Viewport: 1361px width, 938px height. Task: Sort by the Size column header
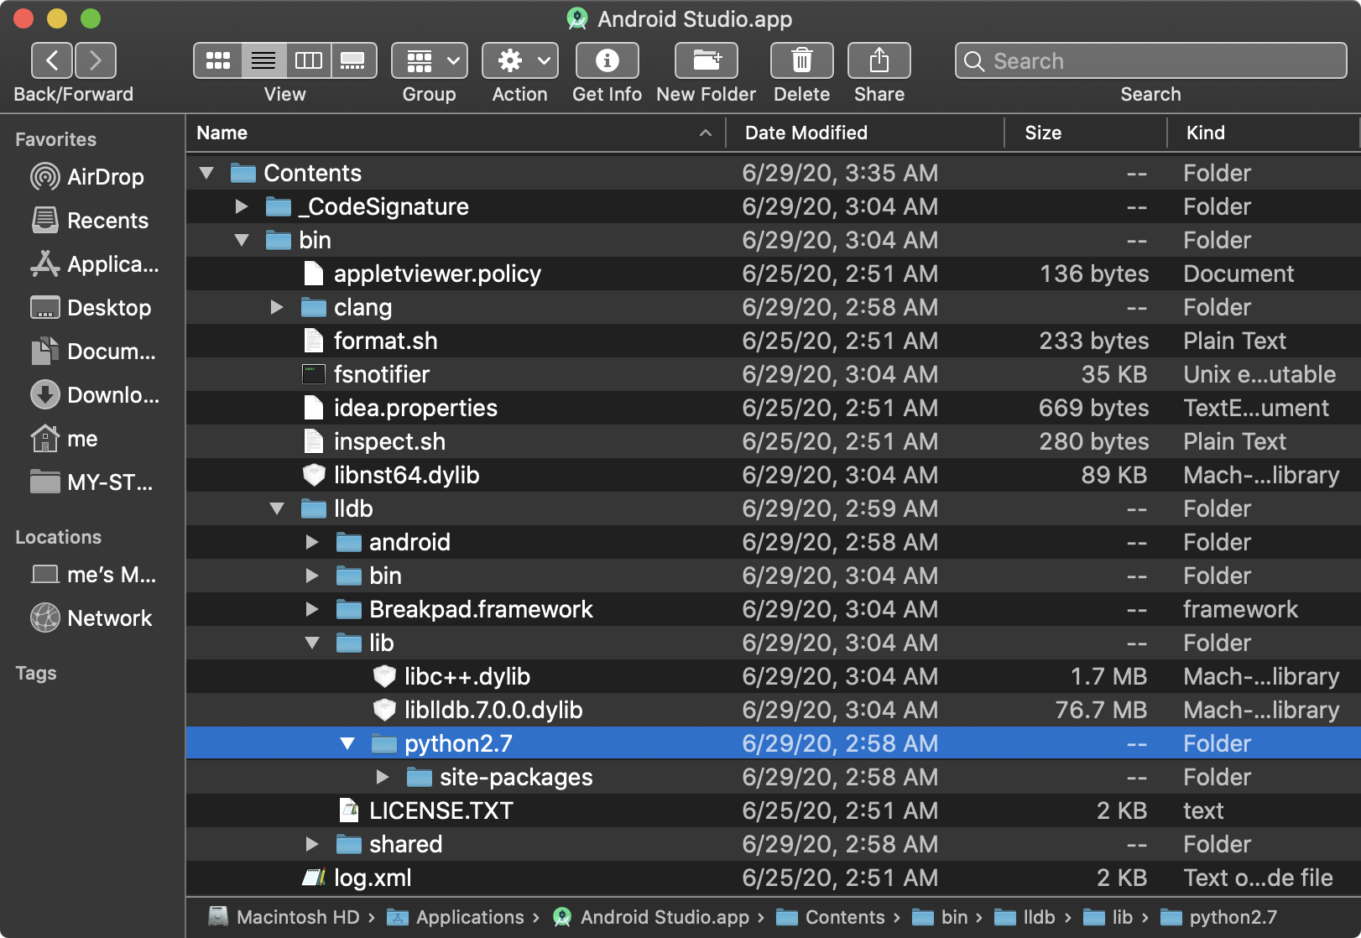pyautogui.click(x=1043, y=133)
